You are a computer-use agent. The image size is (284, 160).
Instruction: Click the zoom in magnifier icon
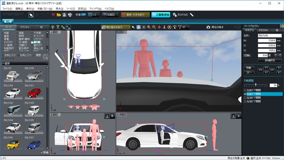(149, 27)
